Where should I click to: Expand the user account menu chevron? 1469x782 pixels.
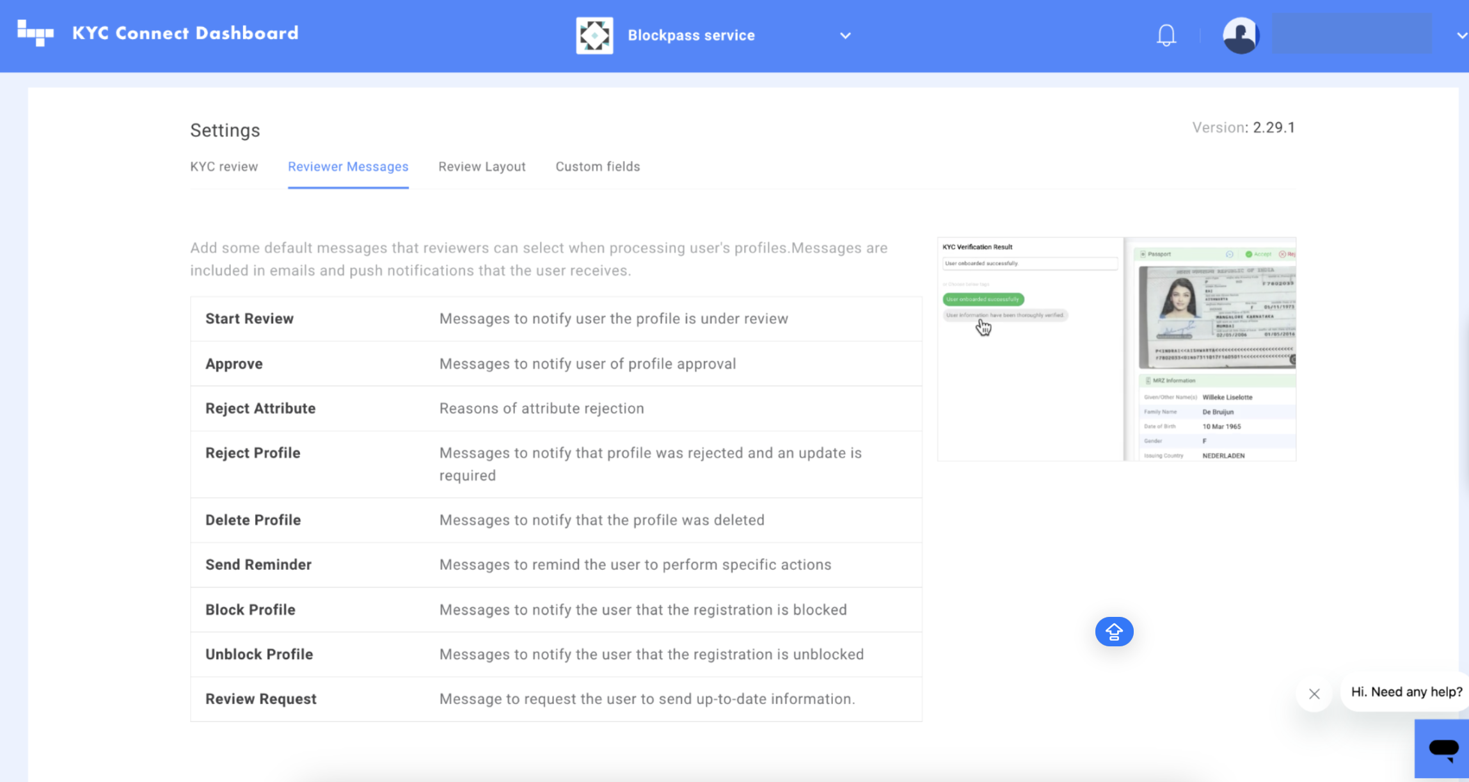point(1461,36)
